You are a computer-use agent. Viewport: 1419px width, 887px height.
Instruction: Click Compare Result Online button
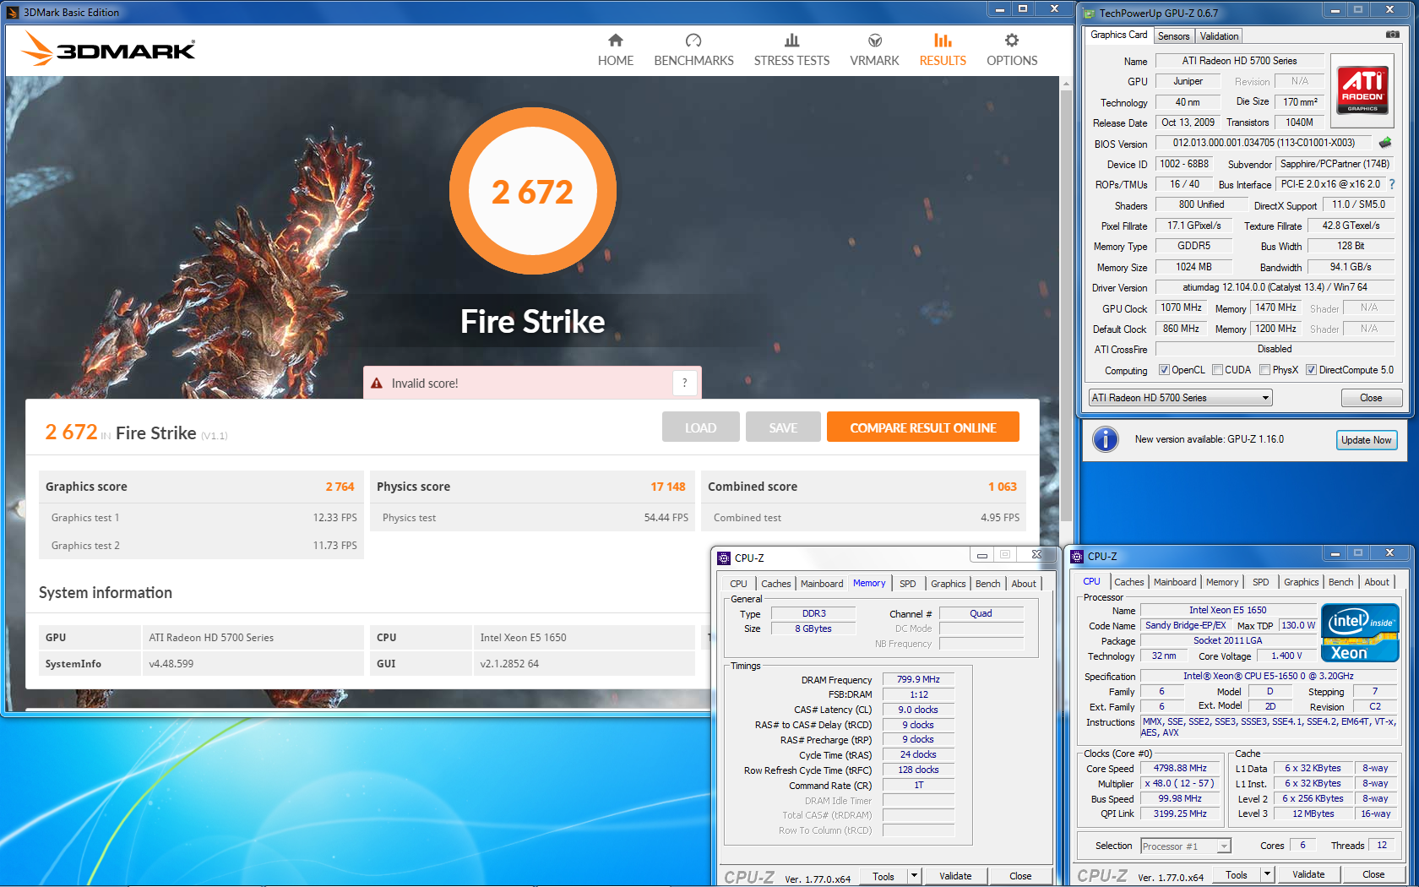[922, 427]
